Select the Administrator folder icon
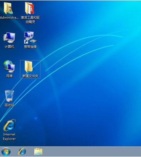Screen dimensions: 141x157 pos(8,8)
